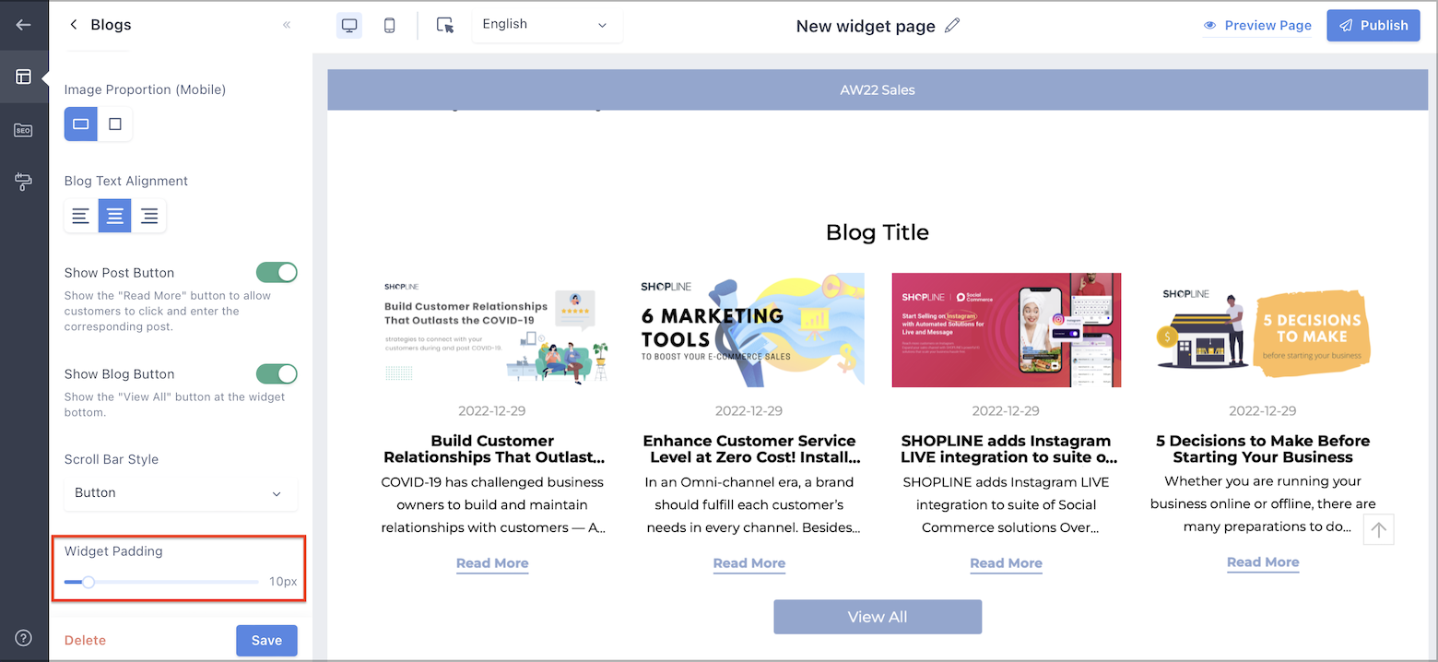
Task: Open the help question mark icon
Action: tap(24, 638)
